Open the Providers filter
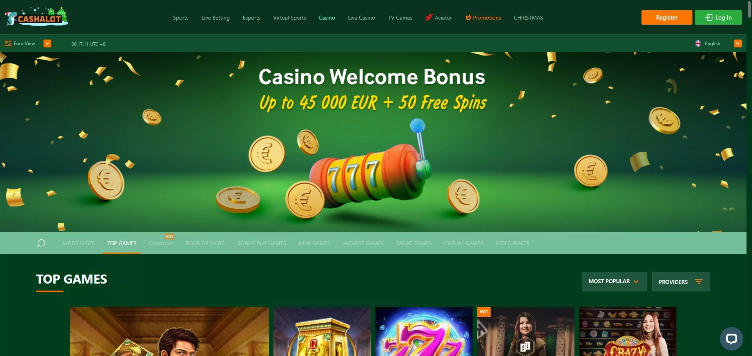Image resolution: width=752 pixels, height=356 pixels. pyautogui.click(x=681, y=282)
